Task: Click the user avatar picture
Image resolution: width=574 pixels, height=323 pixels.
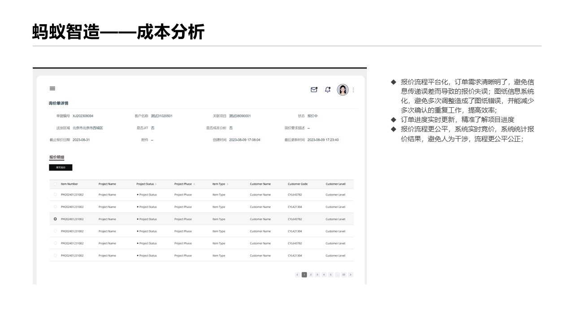Action: point(343,90)
